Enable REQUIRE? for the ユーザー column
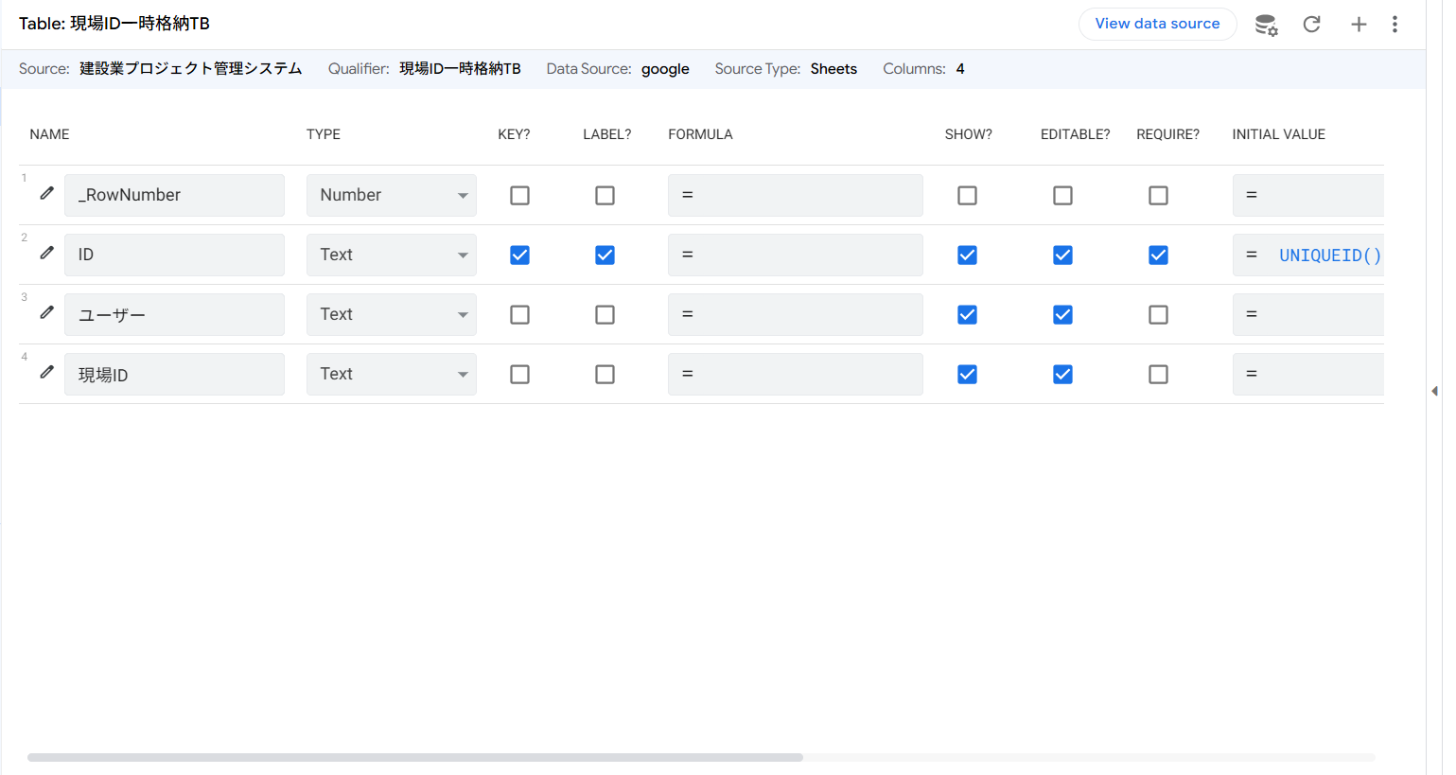Viewport: 1456px width, 775px height. click(x=1158, y=314)
